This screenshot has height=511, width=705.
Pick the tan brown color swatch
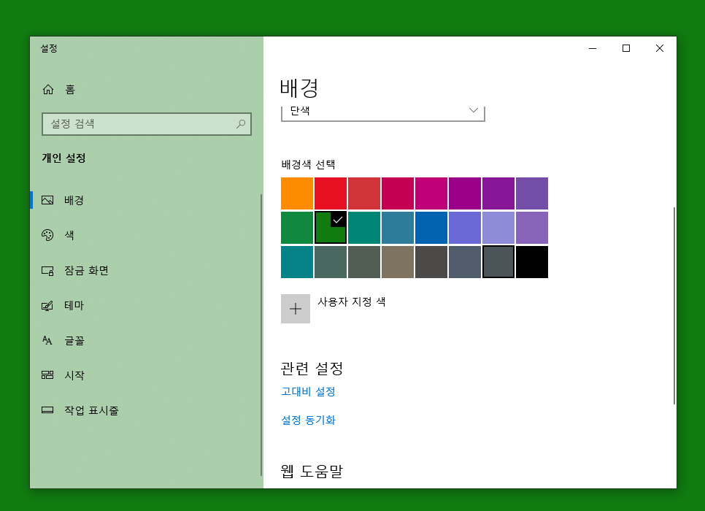point(398,262)
